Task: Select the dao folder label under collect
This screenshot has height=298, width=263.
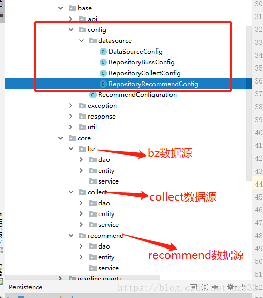Action: [x=104, y=203]
